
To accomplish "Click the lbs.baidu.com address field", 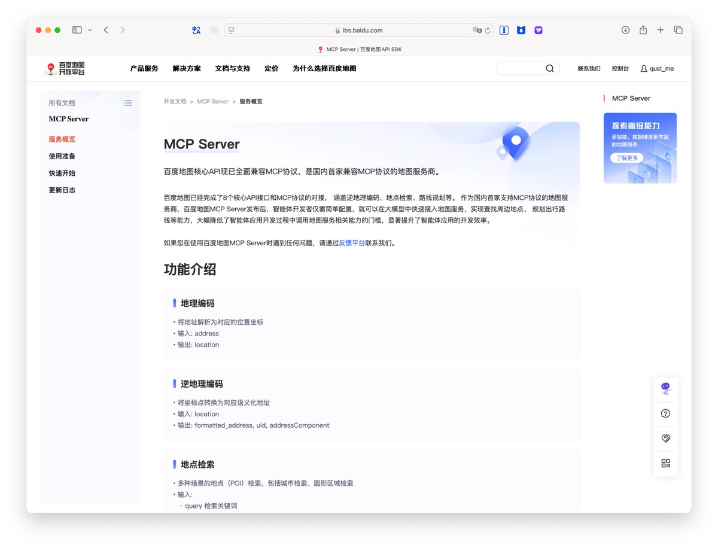I will pos(359,30).
